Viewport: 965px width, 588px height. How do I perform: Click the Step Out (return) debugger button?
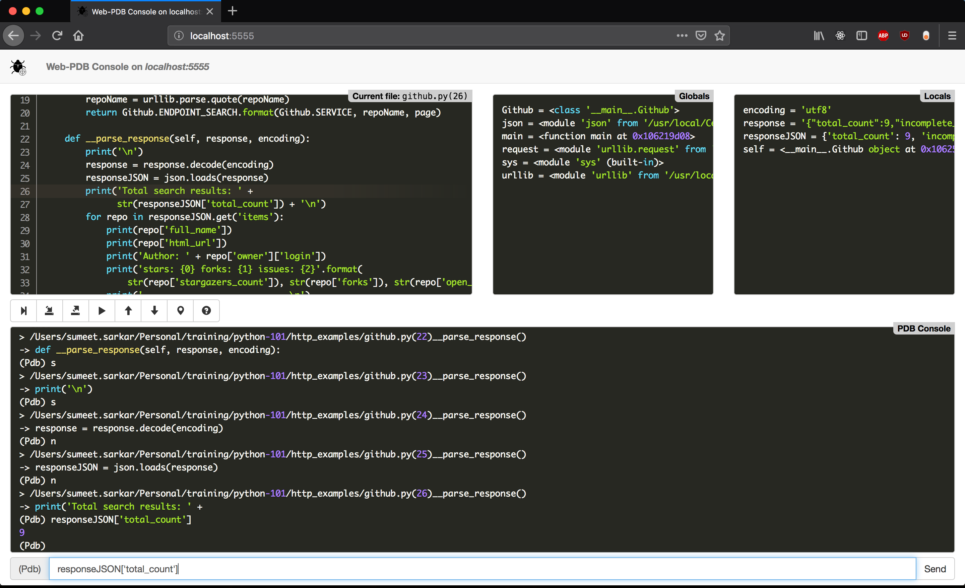tap(76, 311)
